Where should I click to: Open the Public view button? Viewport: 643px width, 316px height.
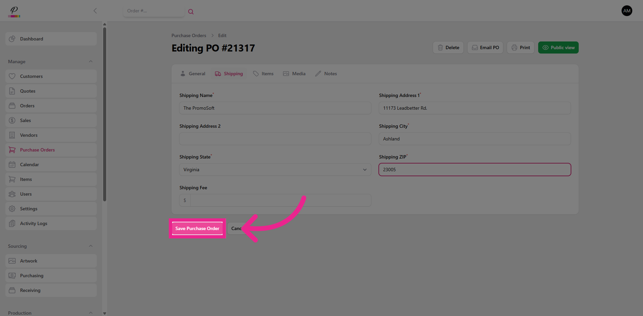558,47
